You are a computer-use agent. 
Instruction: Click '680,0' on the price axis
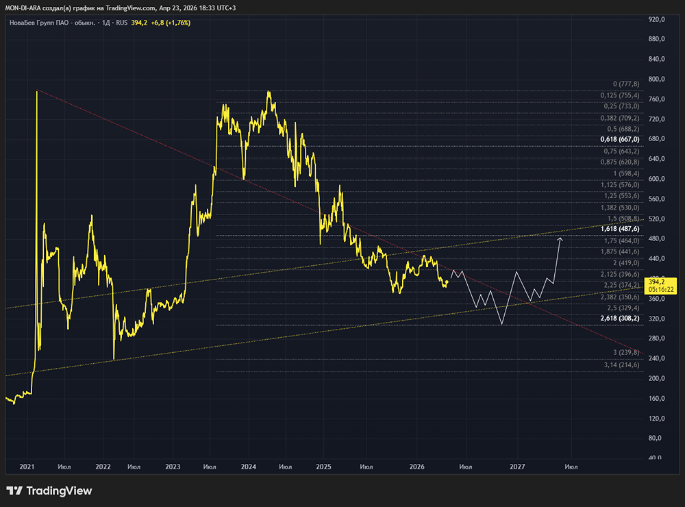(x=657, y=139)
